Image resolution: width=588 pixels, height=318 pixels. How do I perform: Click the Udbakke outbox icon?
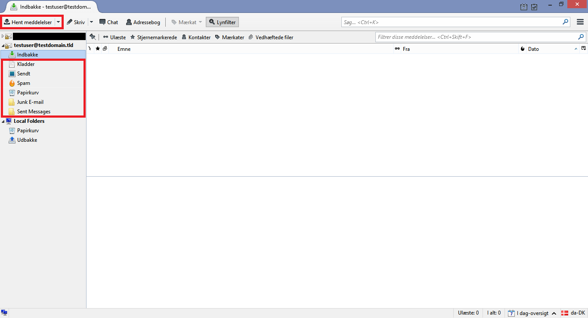12,140
